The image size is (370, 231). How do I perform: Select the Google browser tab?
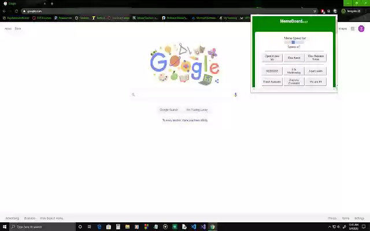[24, 3]
